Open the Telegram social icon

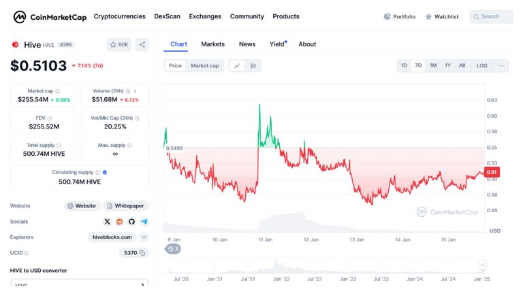click(144, 222)
